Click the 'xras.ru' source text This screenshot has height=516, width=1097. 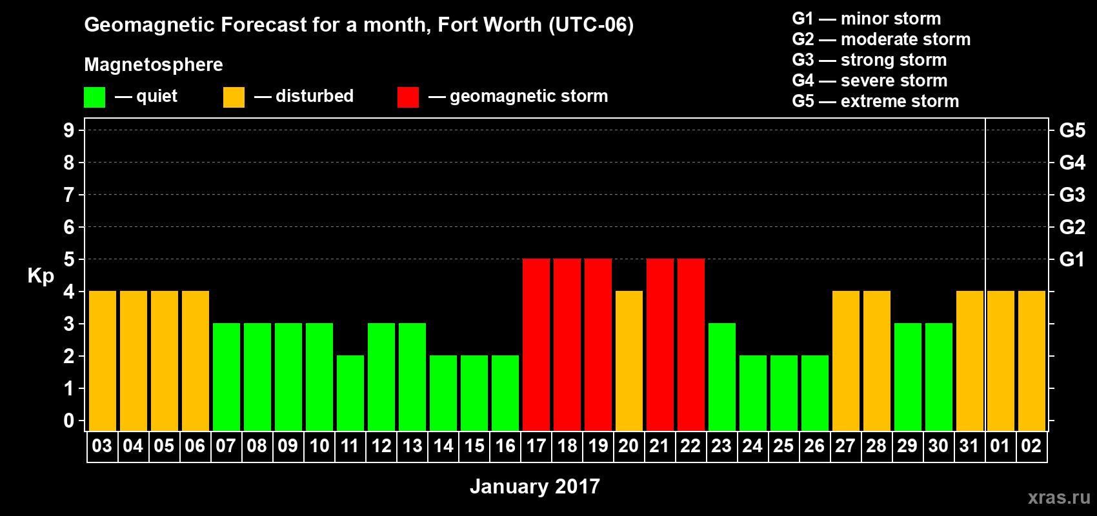pos(1059,497)
